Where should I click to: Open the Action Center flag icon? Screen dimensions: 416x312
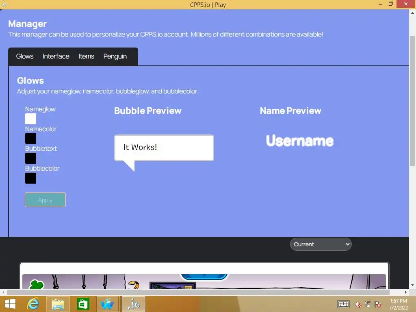[x=378, y=304]
